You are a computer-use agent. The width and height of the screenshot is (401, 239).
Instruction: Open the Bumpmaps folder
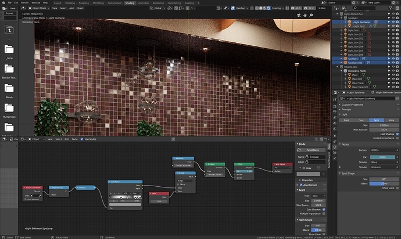pyautogui.click(x=9, y=108)
